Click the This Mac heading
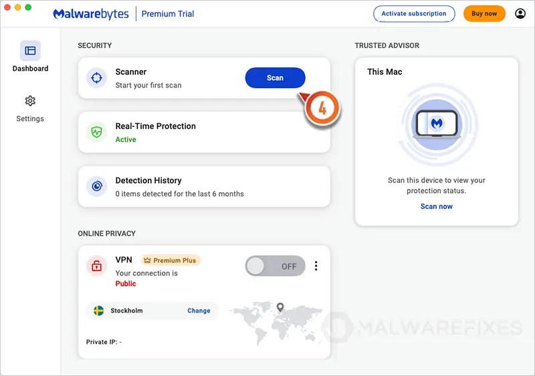This screenshot has height=376, width=535. point(385,72)
